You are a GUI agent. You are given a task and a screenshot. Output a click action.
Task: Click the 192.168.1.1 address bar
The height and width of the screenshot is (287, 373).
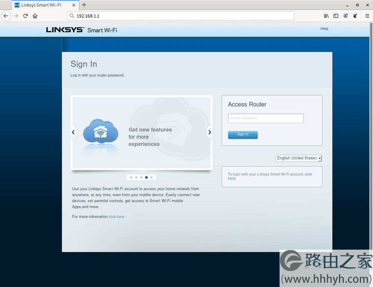click(181, 16)
